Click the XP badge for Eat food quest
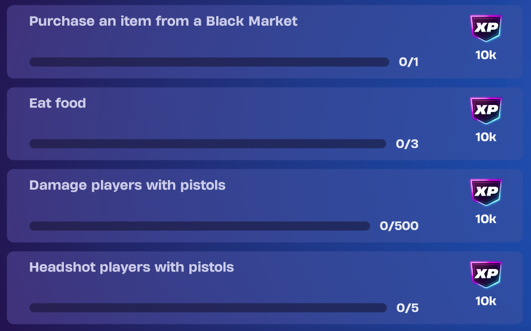This screenshot has width=531, height=331. [x=486, y=110]
